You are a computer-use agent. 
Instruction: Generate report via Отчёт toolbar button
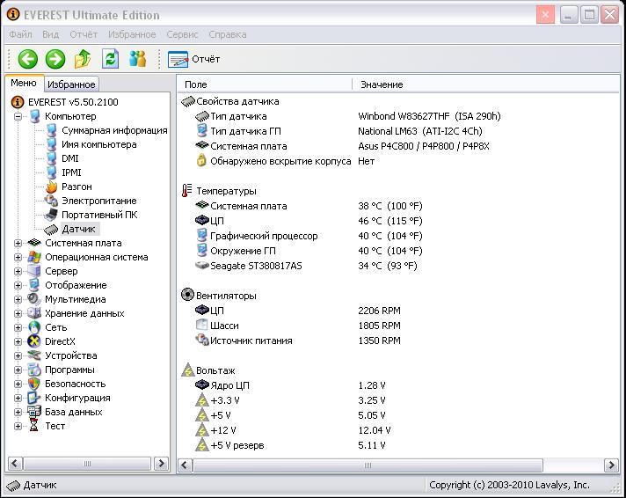(194, 59)
